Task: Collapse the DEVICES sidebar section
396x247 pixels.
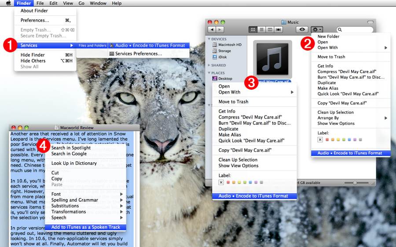Action: 209,39
